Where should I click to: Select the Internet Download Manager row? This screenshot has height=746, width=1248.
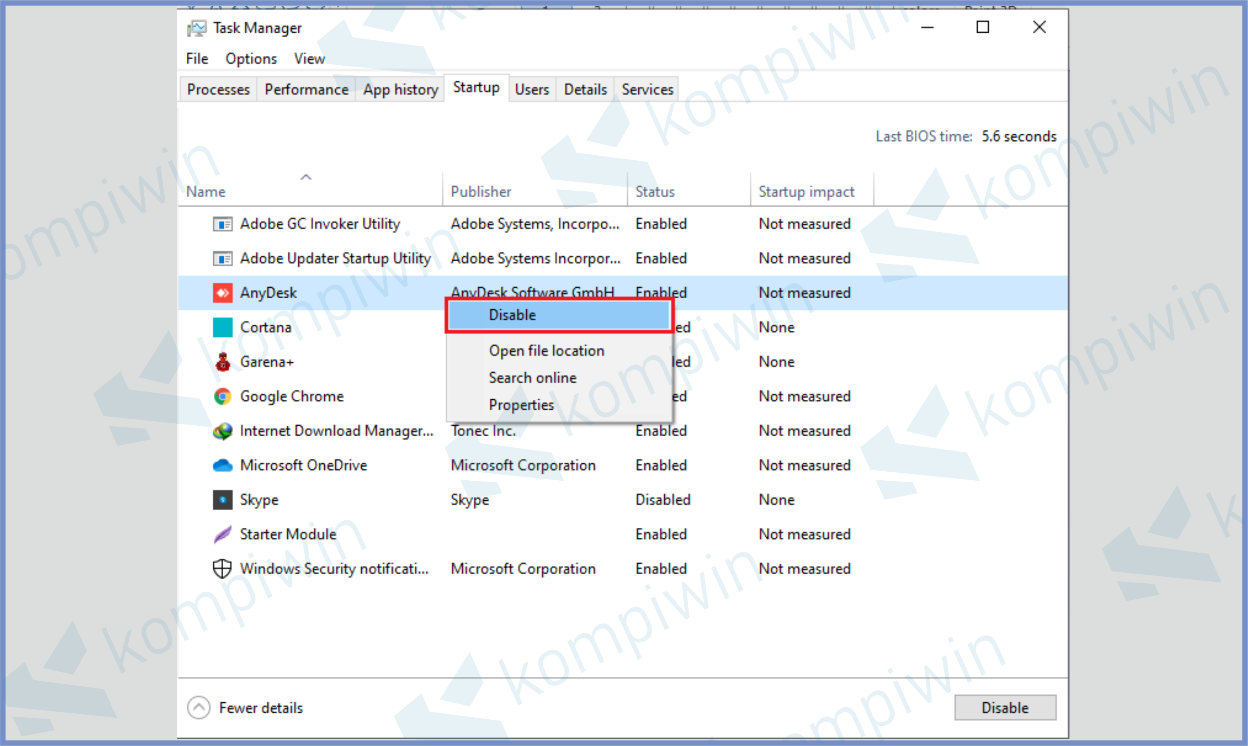tap(623, 431)
